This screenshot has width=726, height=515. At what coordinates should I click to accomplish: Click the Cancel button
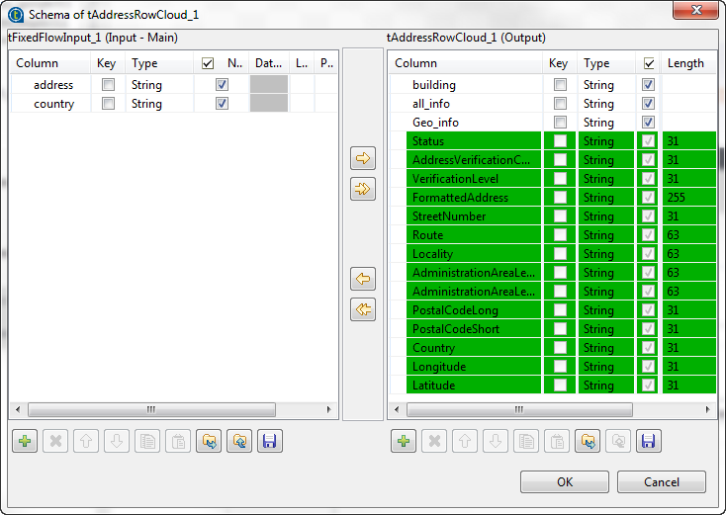[661, 482]
